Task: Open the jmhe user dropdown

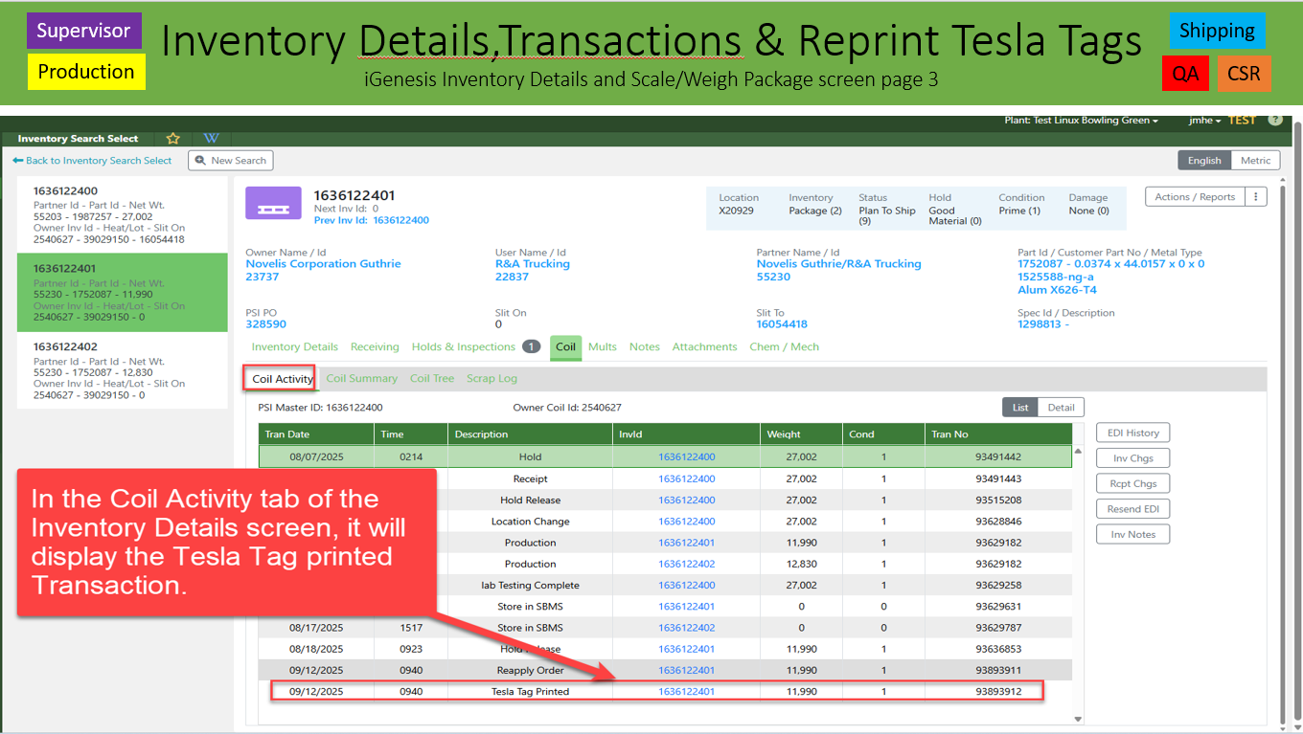Action: [1204, 121]
